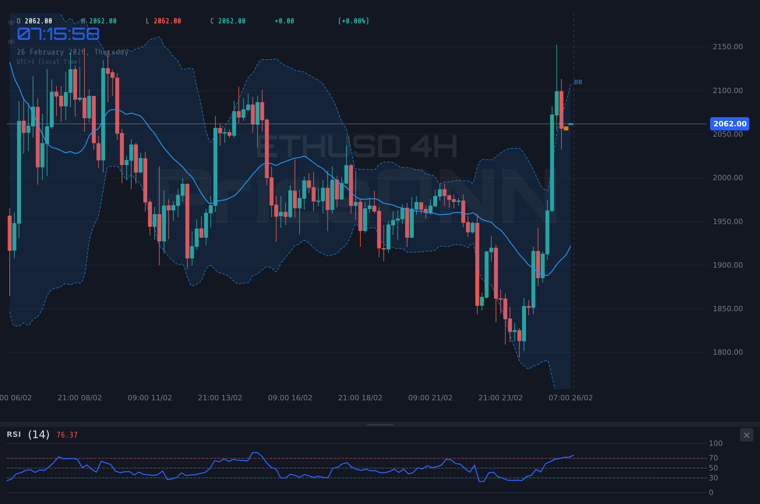Click the 07:00 26/02 time axis label

[x=570, y=397]
